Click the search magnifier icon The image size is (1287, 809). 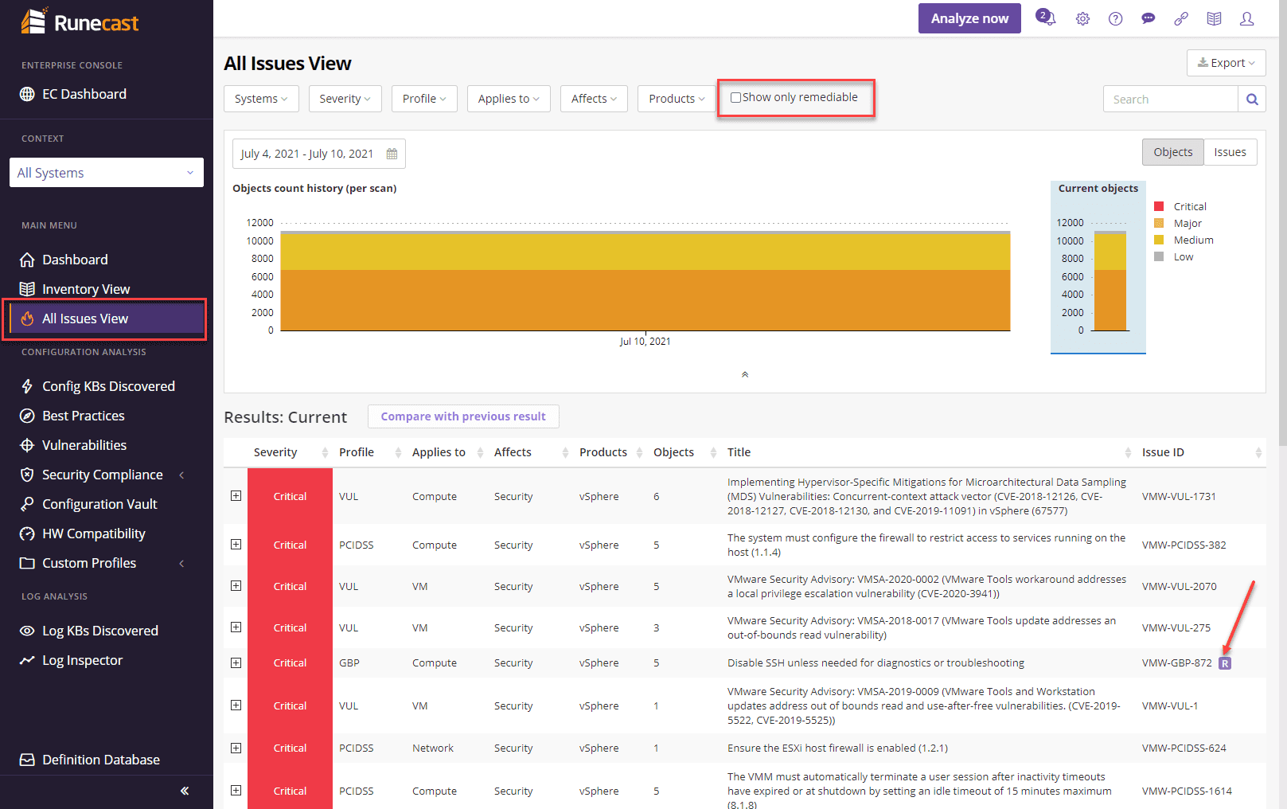click(x=1251, y=99)
